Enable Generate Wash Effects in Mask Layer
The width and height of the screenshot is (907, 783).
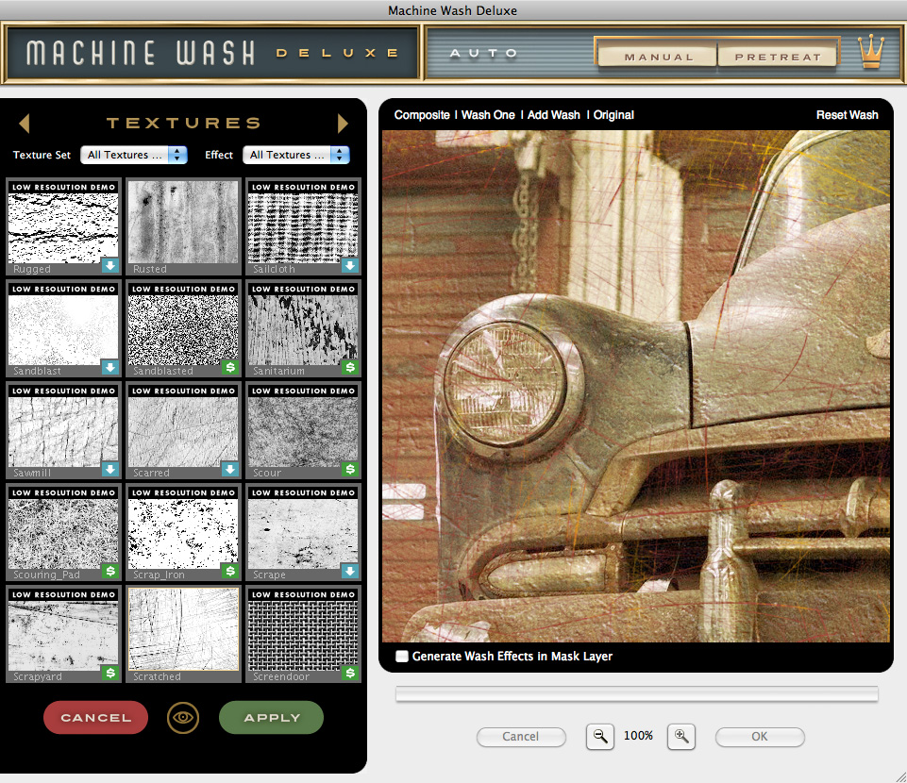pos(401,657)
